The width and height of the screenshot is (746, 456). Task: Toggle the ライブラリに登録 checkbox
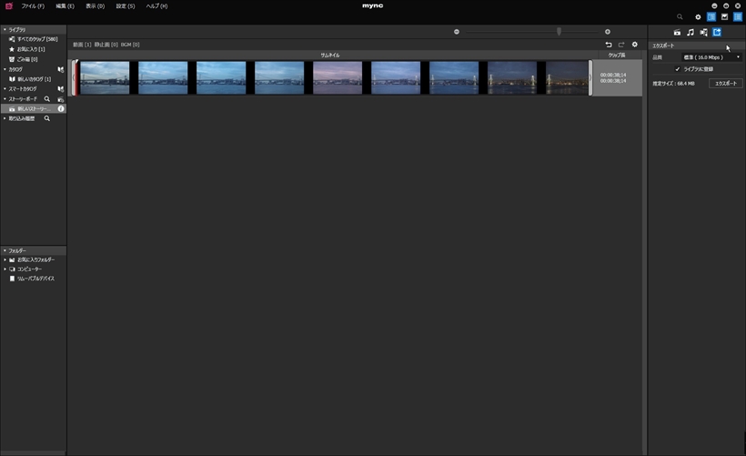pos(678,69)
